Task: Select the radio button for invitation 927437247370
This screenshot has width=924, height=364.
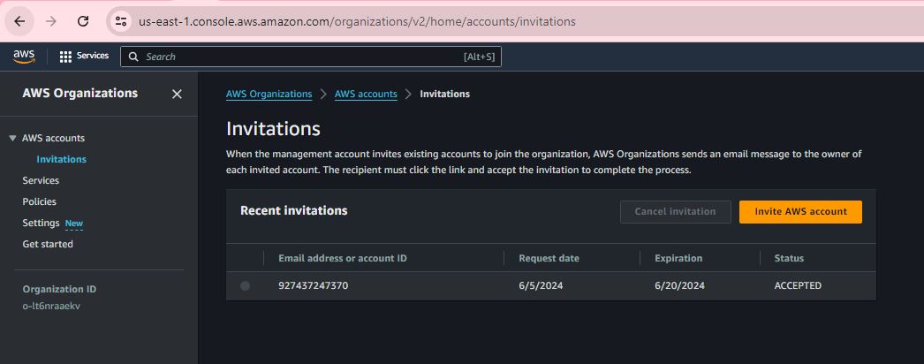Action: pos(245,286)
